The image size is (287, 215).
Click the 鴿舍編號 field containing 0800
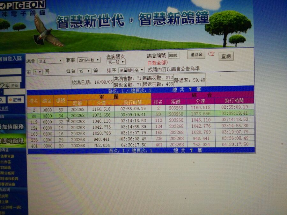point(174,55)
